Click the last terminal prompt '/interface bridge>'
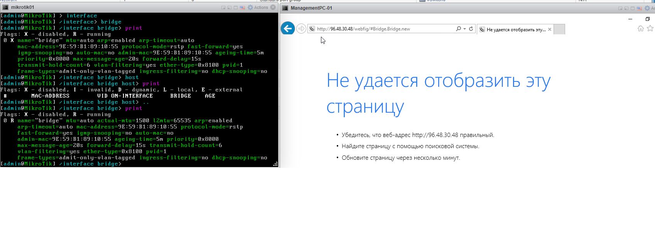The image size is (655, 250). point(90,164)
